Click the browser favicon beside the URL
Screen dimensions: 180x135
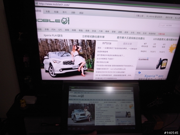37,3
